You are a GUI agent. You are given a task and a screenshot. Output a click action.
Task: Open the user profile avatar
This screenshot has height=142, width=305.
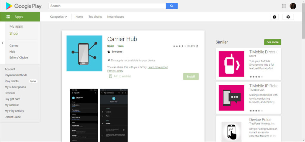tap(293, 6)
